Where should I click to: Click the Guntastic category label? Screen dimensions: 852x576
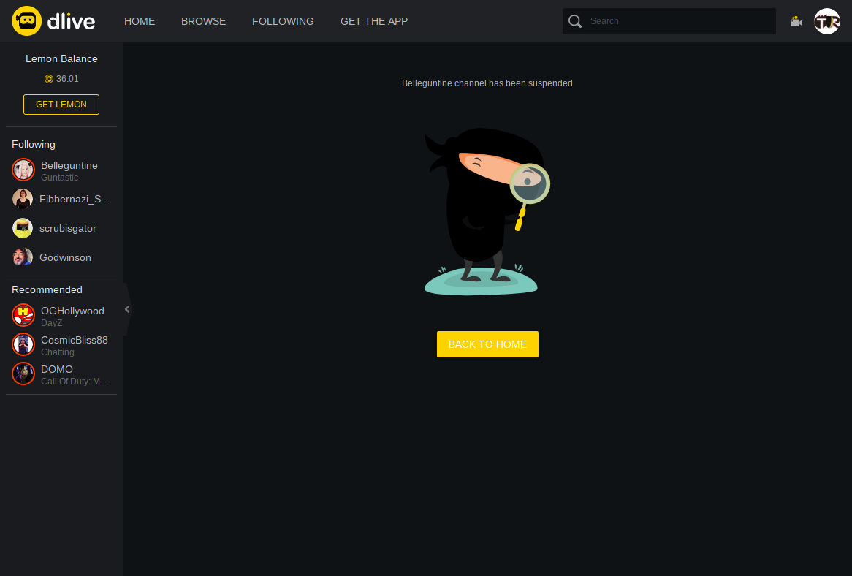coord(60,178)
